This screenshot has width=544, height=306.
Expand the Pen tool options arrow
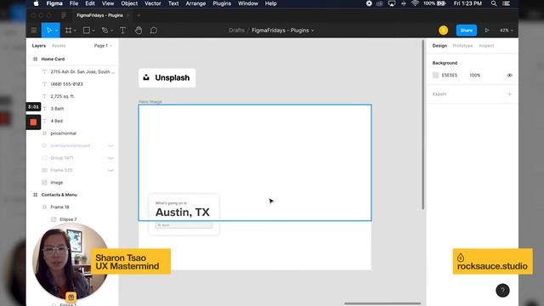point(111,31)
